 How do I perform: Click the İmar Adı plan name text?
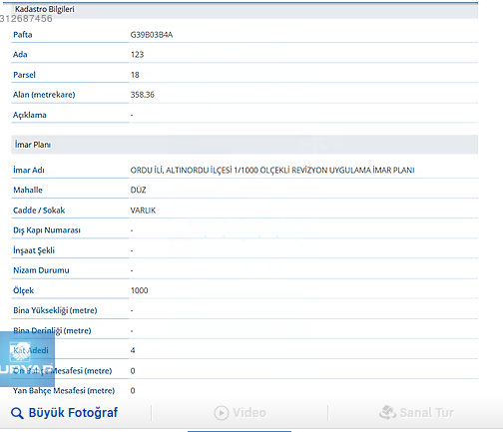click(272, 171)
